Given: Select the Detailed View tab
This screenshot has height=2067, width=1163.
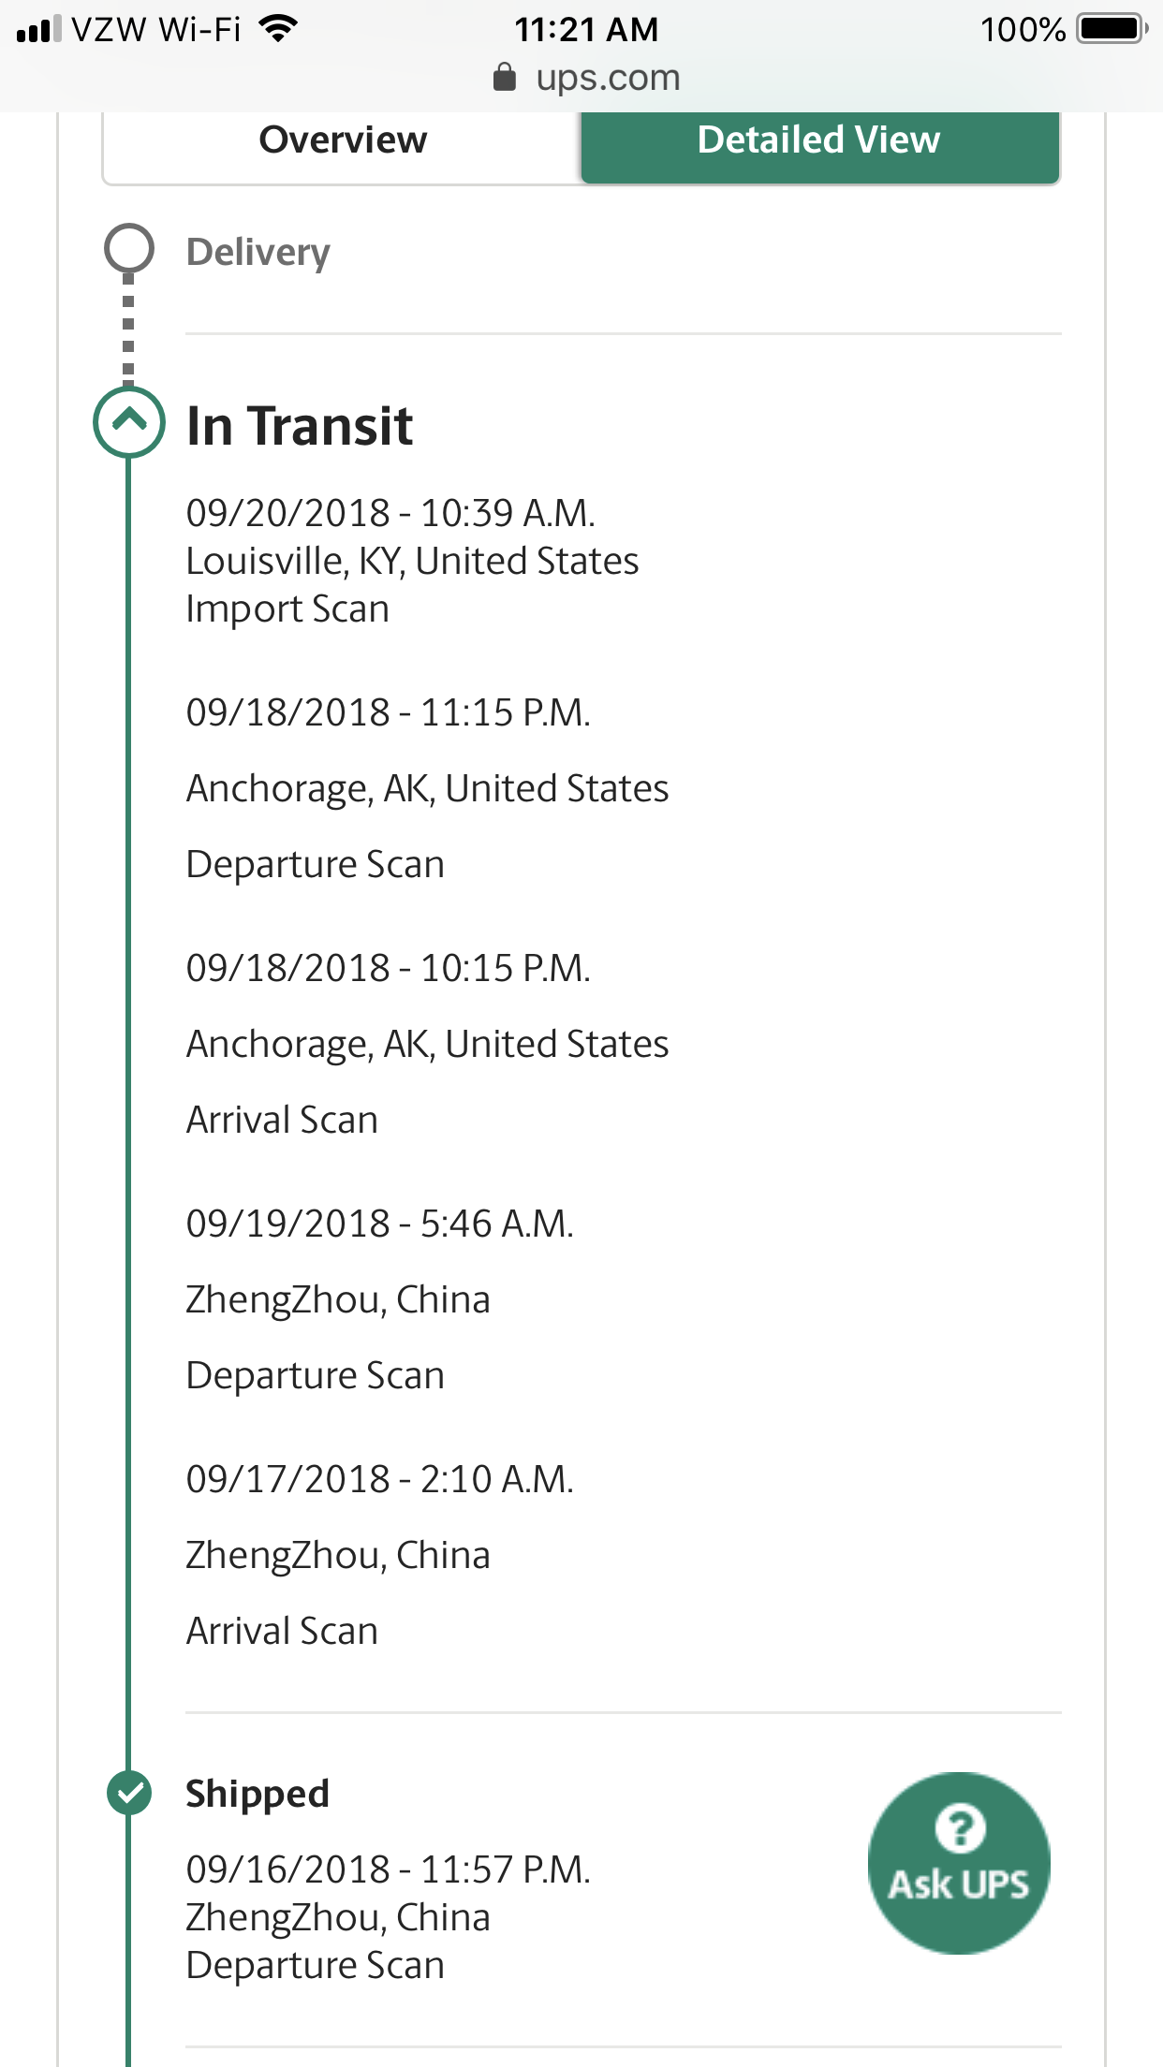Looking at the screenshot, I should [x=819, y=140].
